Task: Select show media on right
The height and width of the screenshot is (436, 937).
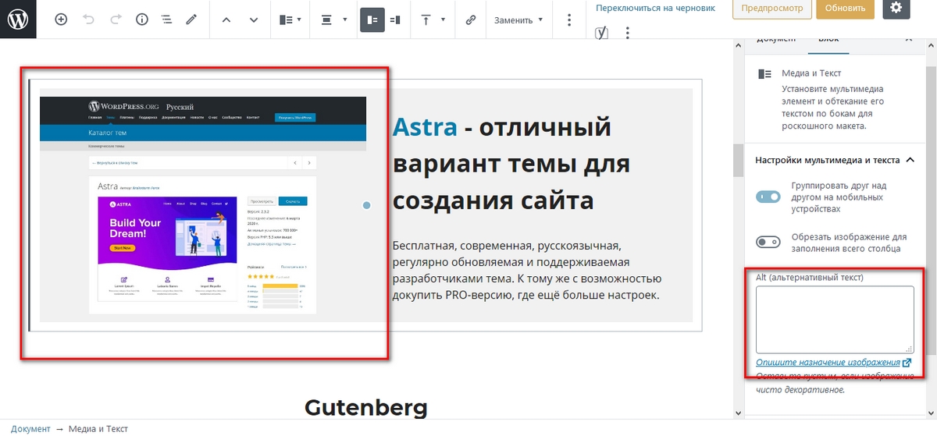Action: [395, 20]
